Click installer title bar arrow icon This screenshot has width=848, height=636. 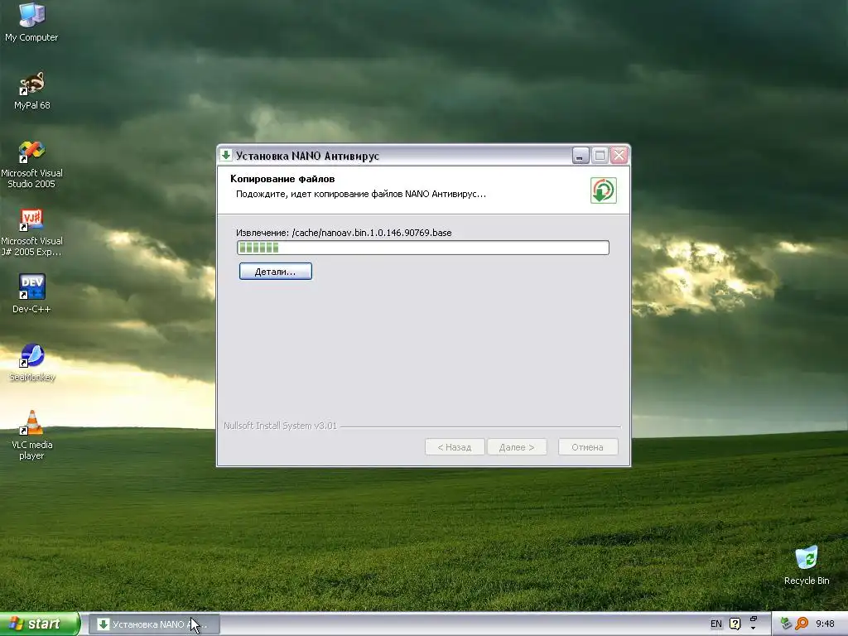click(x=226, y=155)
